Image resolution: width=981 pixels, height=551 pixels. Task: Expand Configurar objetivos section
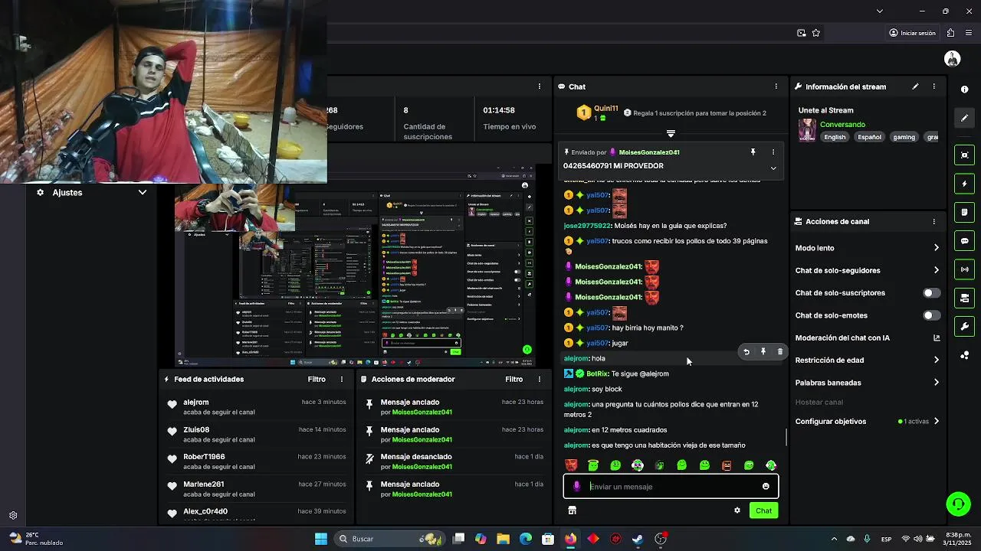click(936, 422)
